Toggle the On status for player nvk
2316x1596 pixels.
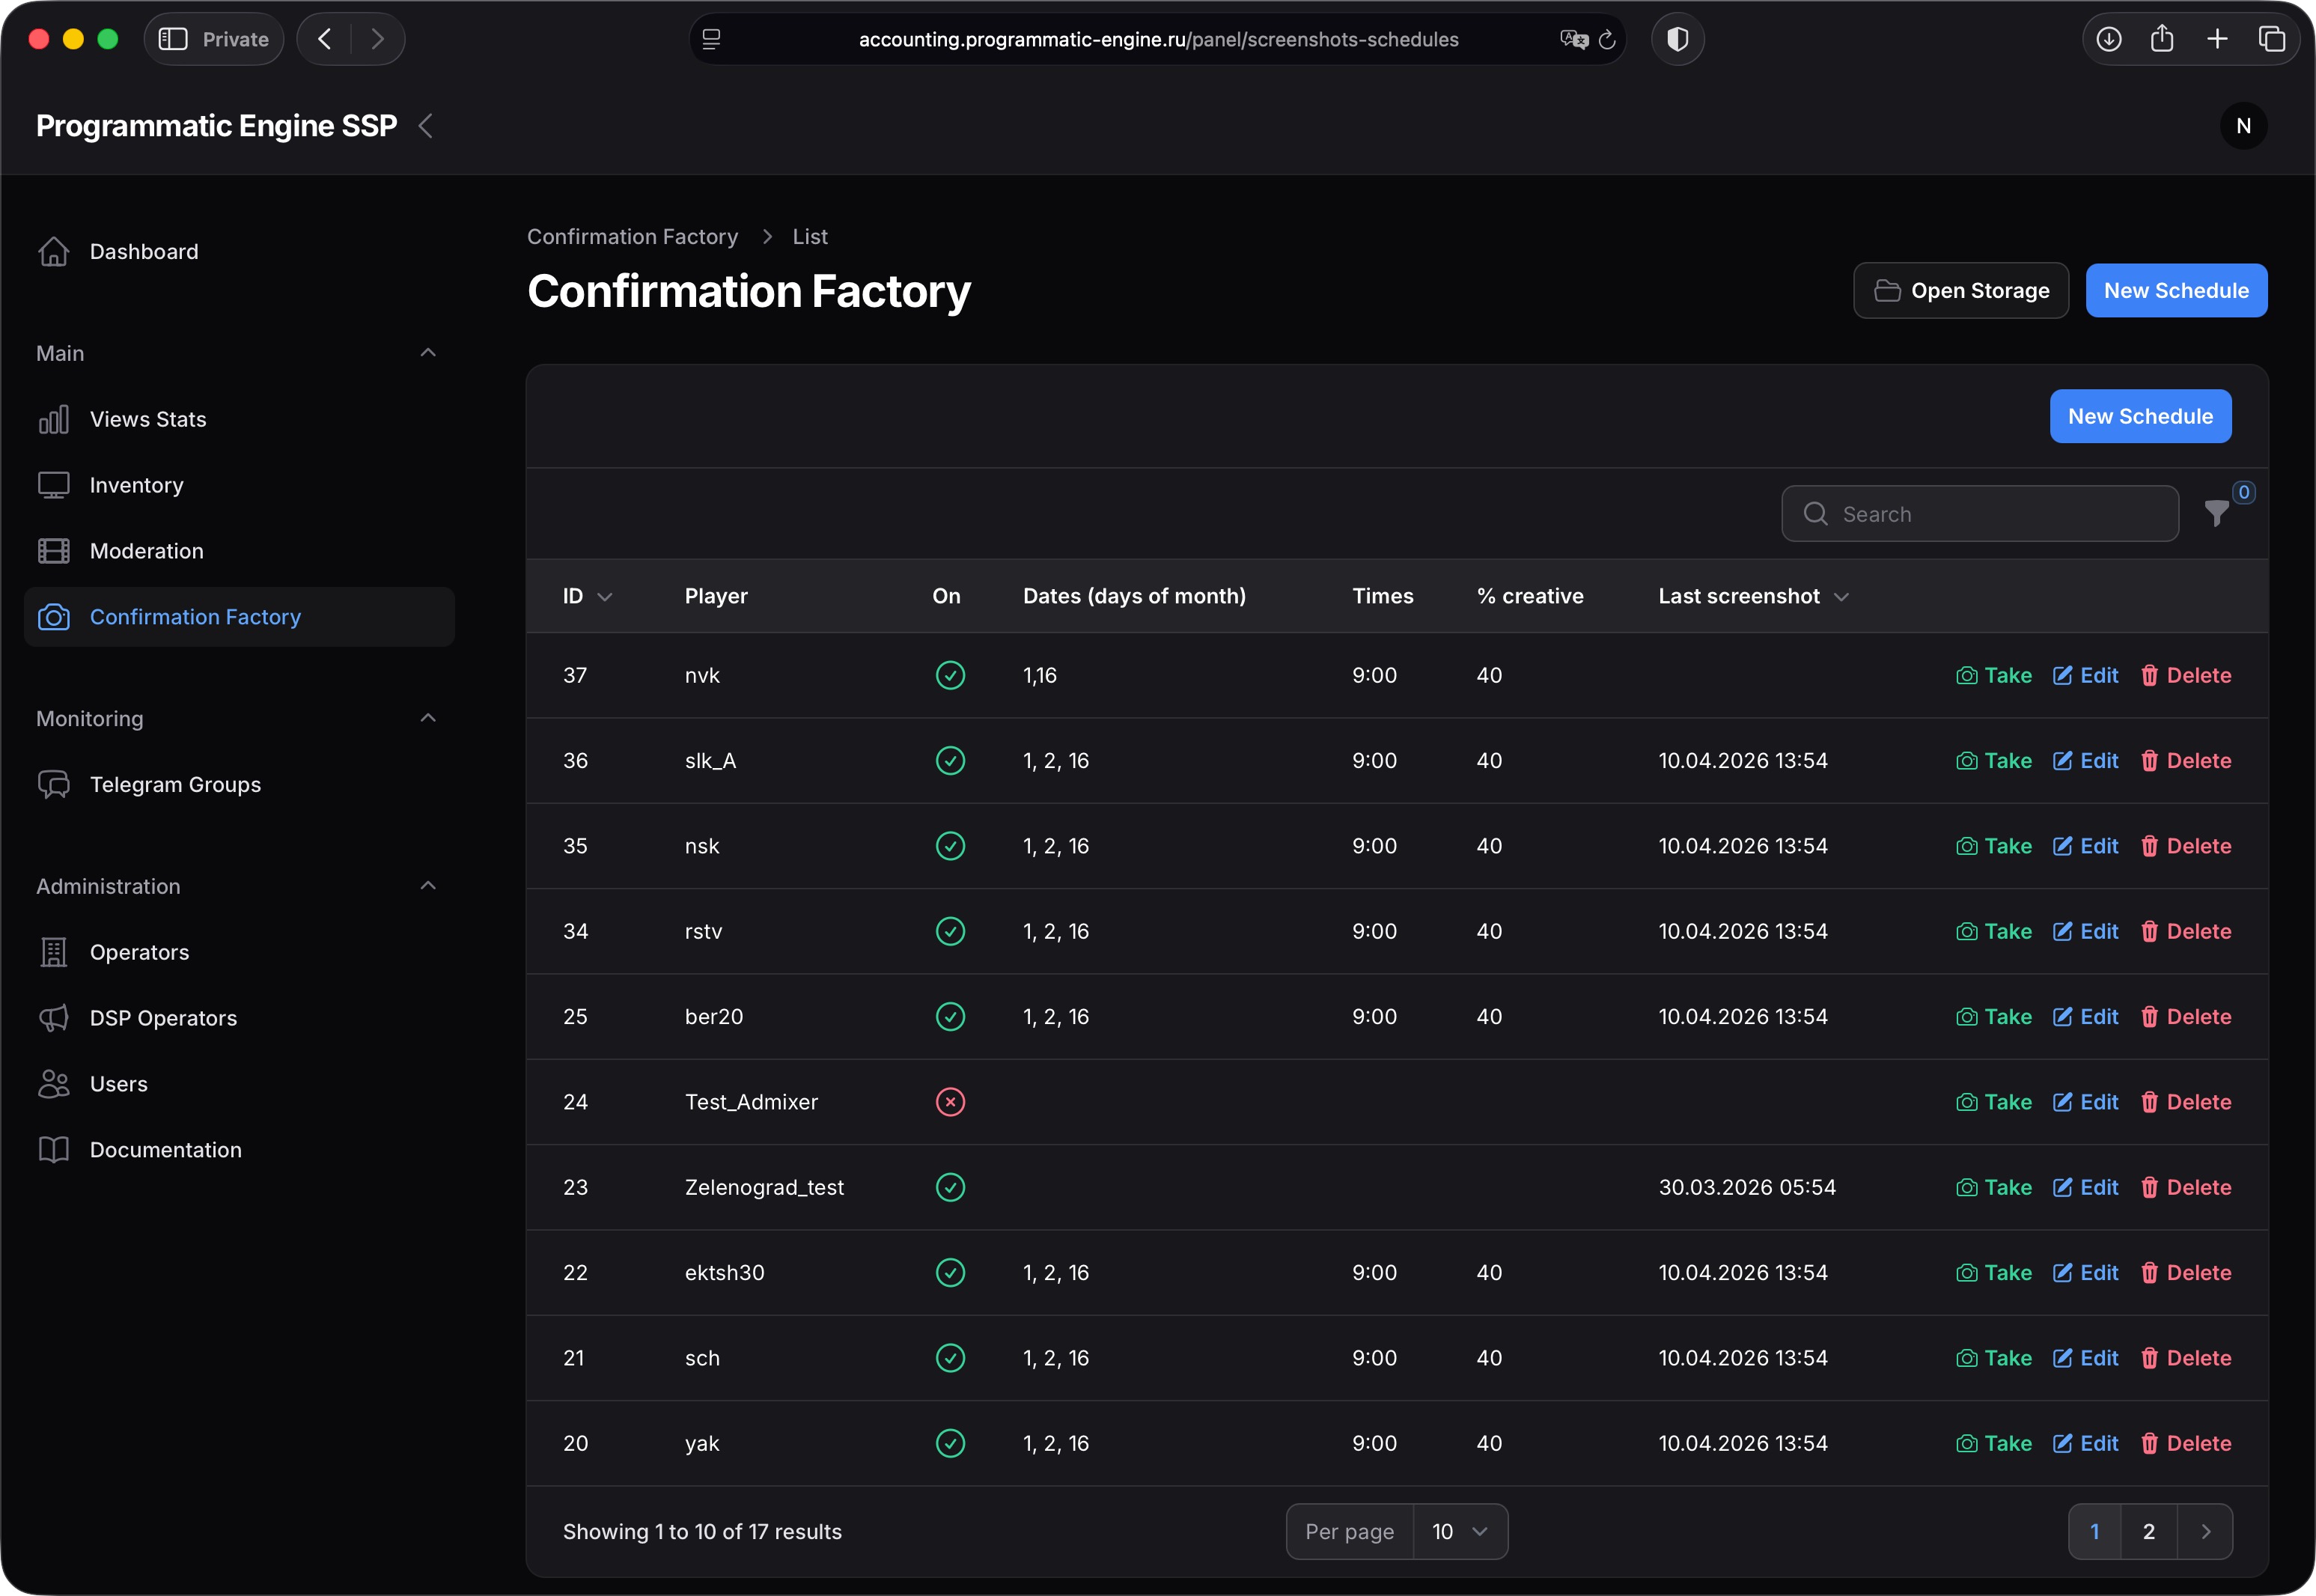[949, 675]
